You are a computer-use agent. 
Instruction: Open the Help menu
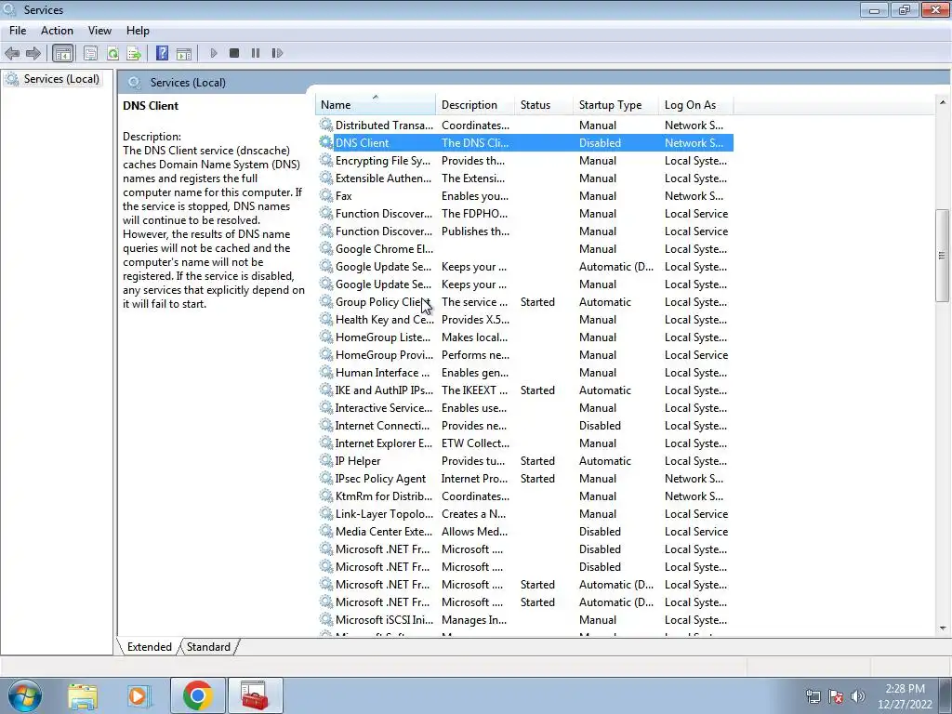[138, 31]
